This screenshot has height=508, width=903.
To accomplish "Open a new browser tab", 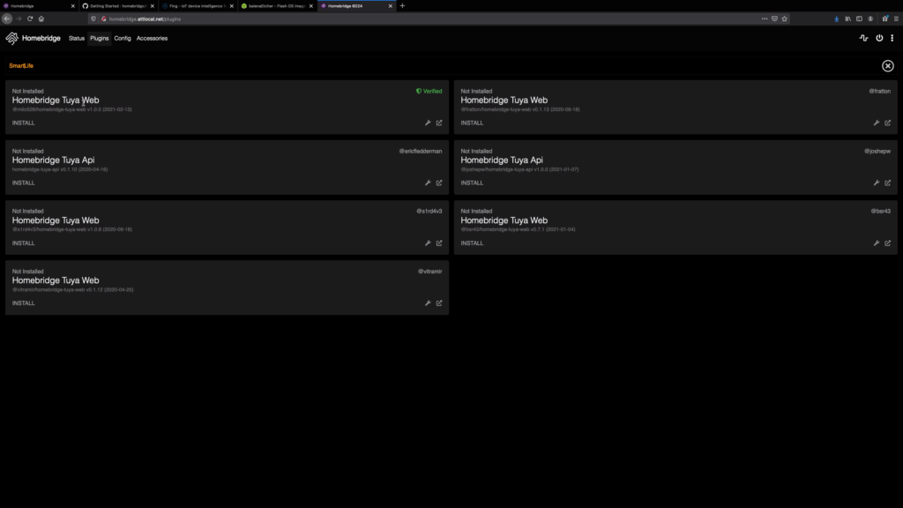I will coord(402,6).
